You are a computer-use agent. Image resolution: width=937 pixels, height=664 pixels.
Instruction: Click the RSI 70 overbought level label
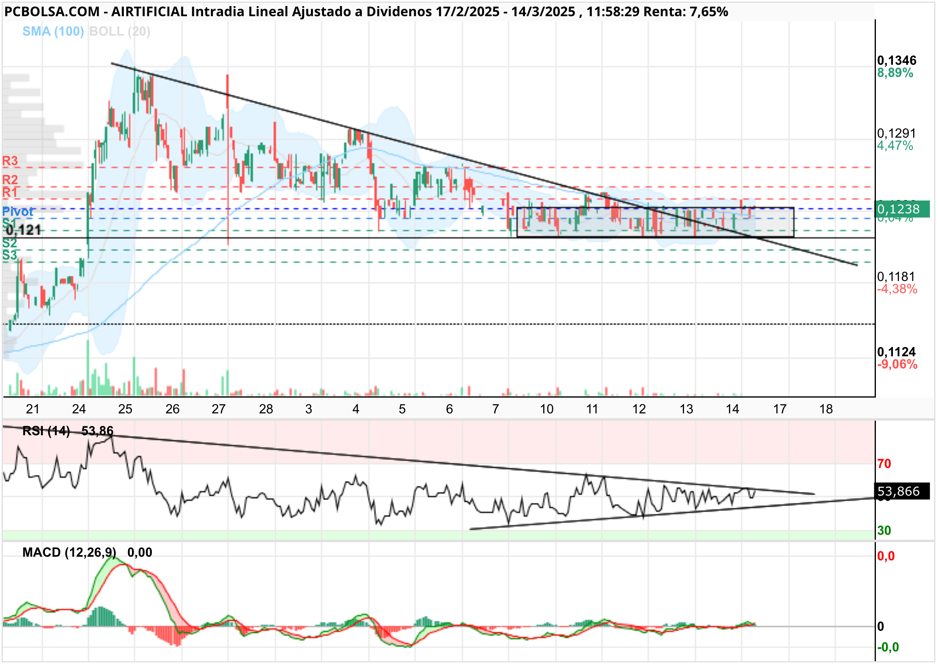(884, 464)
